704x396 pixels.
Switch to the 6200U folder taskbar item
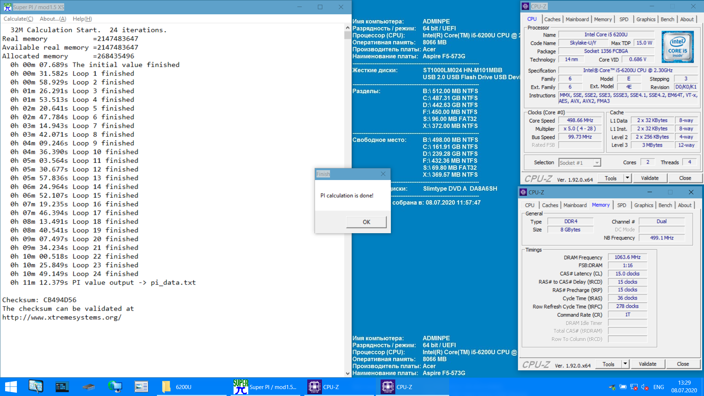(x=192, y=387)
